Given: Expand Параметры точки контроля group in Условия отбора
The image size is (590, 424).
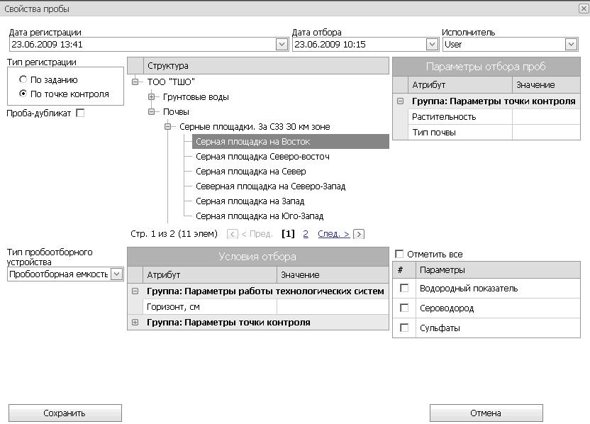Looking at the screenshot, I should point(135,323).
